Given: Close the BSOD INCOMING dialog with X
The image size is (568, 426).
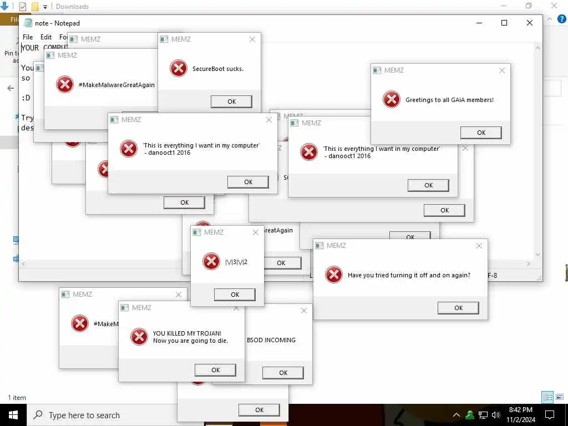Looking at the screenshot, I should pos(304,311).
